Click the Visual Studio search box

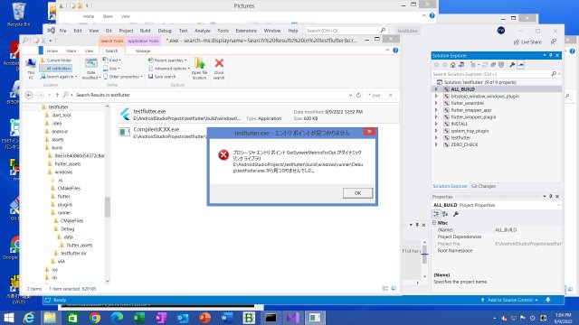click(346, 31)
